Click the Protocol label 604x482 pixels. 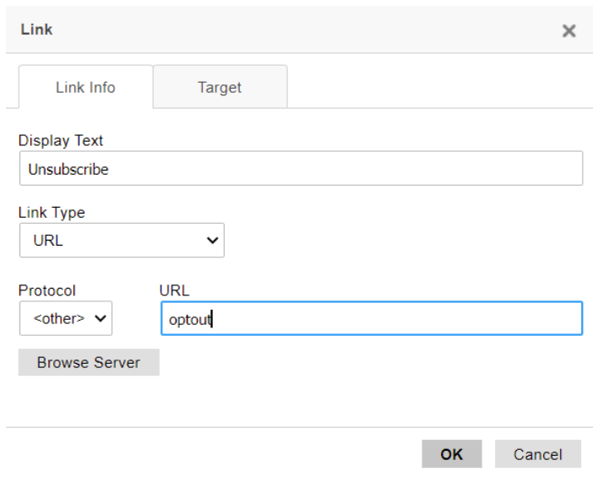47,290
